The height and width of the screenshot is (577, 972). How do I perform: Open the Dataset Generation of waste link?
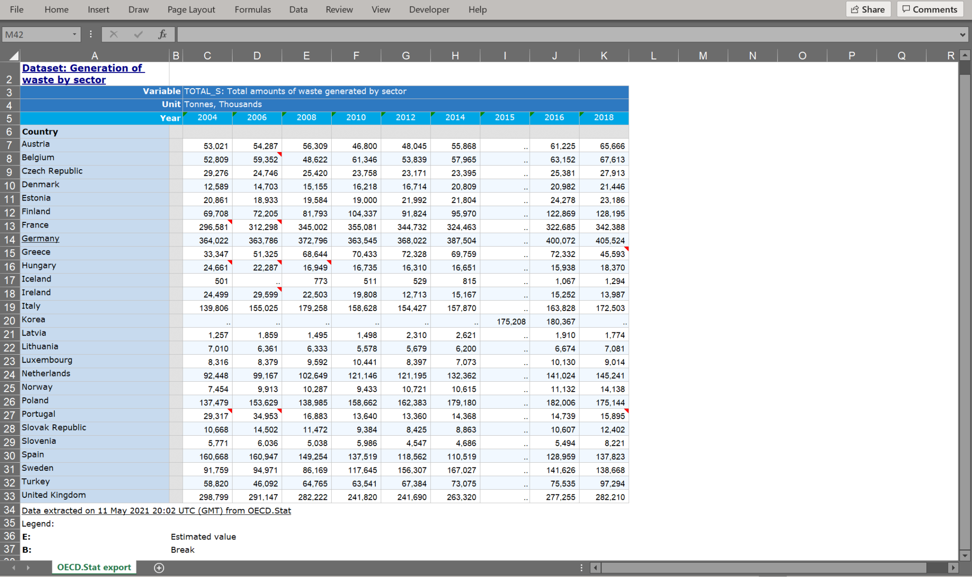[83, 74]
